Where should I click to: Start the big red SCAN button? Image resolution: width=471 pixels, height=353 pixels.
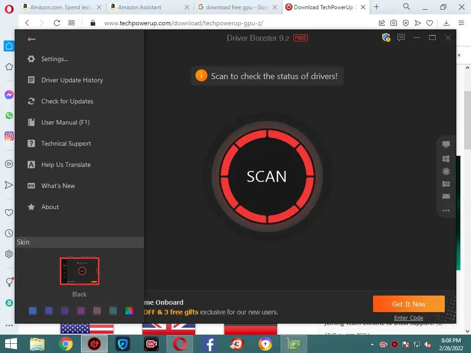tap(267, 176)
